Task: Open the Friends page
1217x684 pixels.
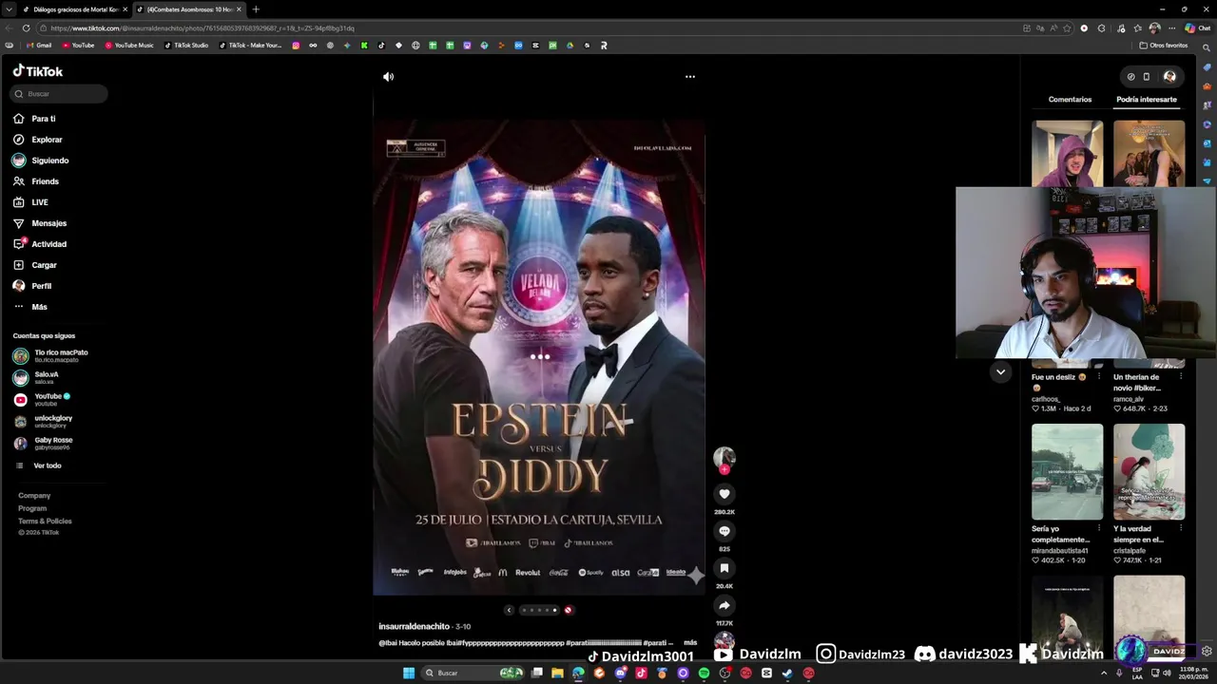Action: pyautogui.click(x=36, y=181)
